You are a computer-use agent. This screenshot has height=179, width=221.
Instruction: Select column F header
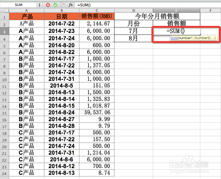coord(210,11)
